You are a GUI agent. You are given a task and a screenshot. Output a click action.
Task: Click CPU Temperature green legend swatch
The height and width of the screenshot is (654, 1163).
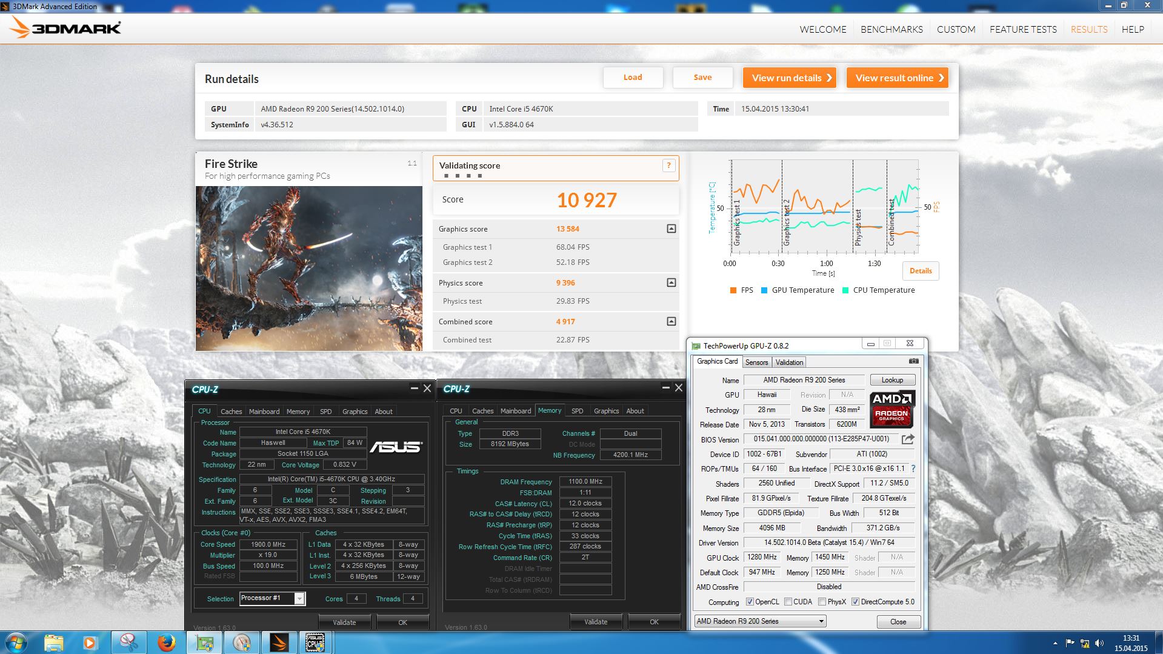845,290
